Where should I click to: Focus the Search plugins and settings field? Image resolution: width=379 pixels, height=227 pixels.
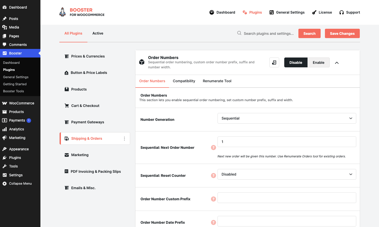269,33
